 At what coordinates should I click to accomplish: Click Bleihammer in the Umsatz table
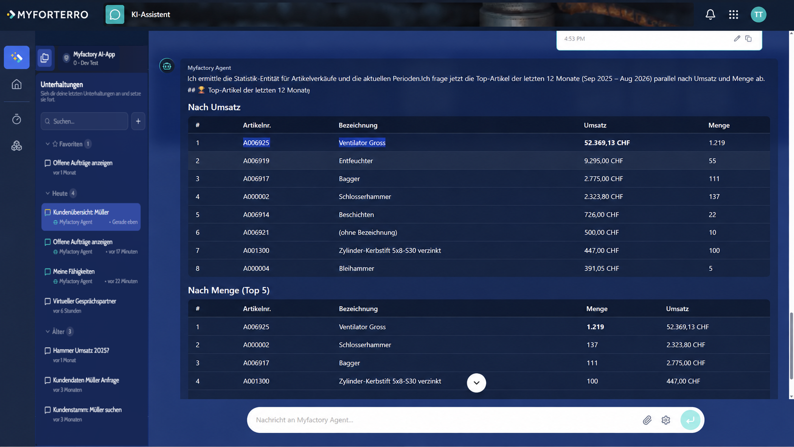point(356,268)
